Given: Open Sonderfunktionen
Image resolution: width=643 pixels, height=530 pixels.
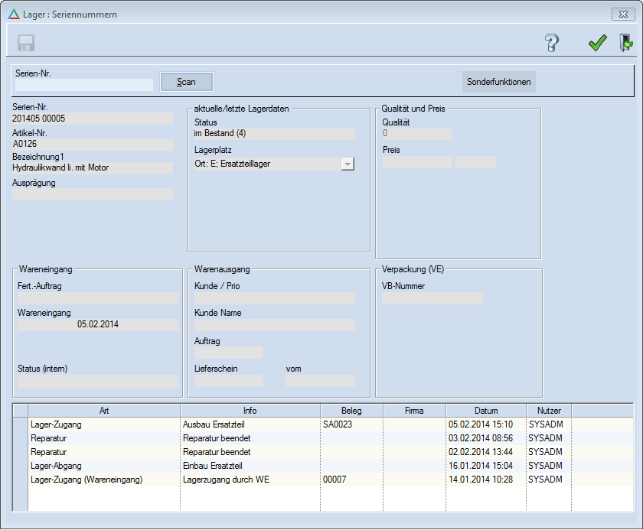Looking at the screenshot, I should (x=498, y=82).
